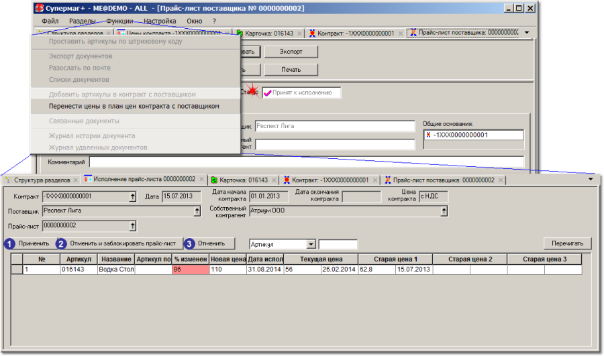The width and height of the screenshot is (604, 356).
Task: Open lookup arrow of the Прайс-лист field
Action: pyautogui.click(x=132, y=226)
